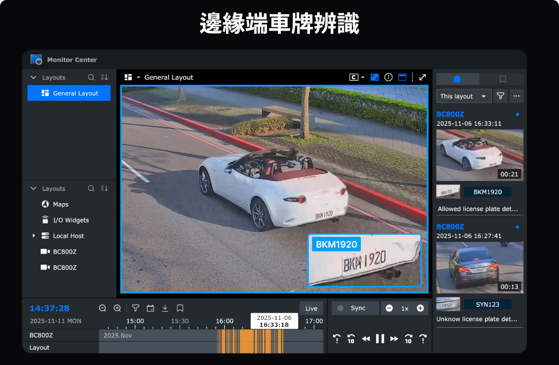The width and height of the screenshot is (559, 365).
Task: Toggle the blue picture-in-picture view icon
Action: [x=374, y=77]
